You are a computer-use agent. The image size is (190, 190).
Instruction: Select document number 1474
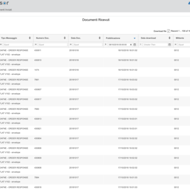37,70
